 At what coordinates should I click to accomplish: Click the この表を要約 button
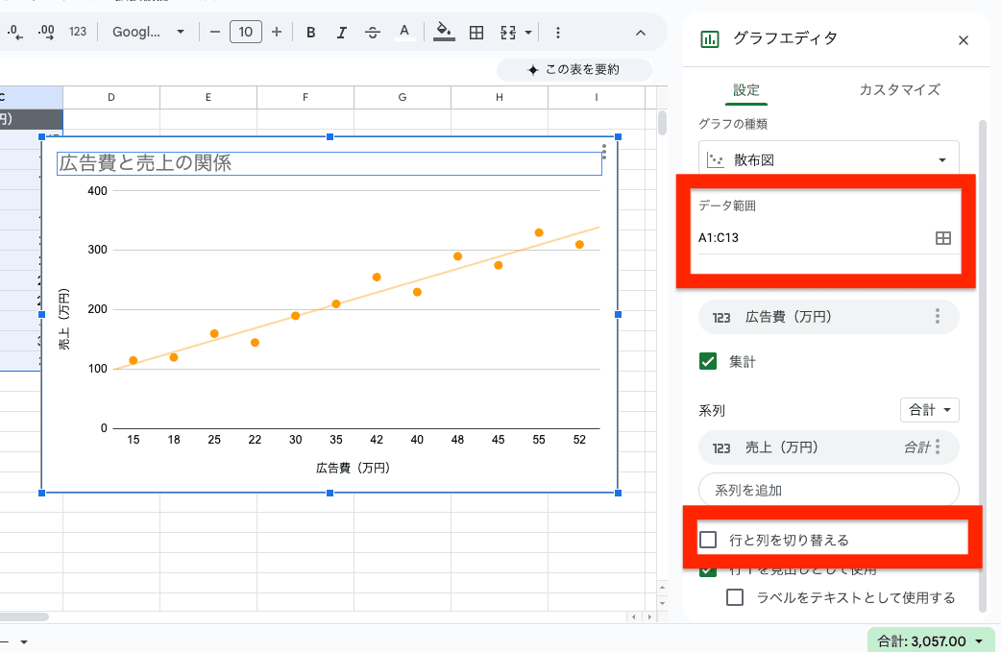(574, 69)
